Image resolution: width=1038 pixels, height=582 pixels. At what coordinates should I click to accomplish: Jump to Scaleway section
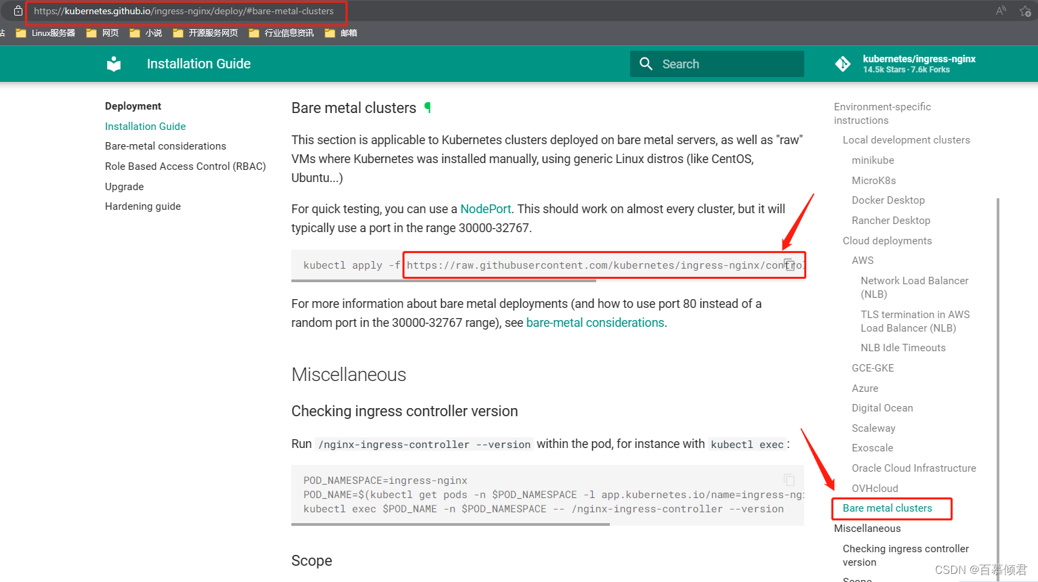coord(873,428)
